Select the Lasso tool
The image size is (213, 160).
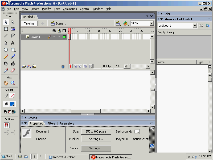[13, 36]
